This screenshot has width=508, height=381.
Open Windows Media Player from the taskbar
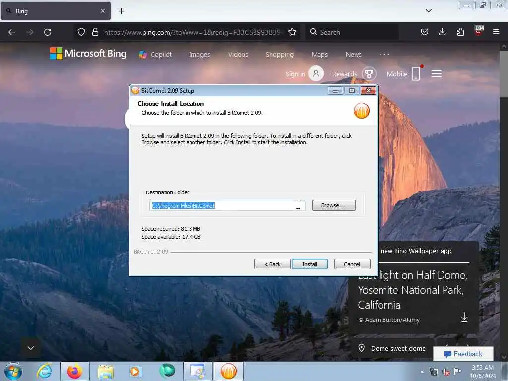pyautogui.click(x=135, y=371)
